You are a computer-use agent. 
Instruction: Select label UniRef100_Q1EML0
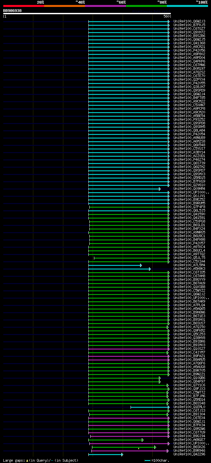click(x=189, y=407)
